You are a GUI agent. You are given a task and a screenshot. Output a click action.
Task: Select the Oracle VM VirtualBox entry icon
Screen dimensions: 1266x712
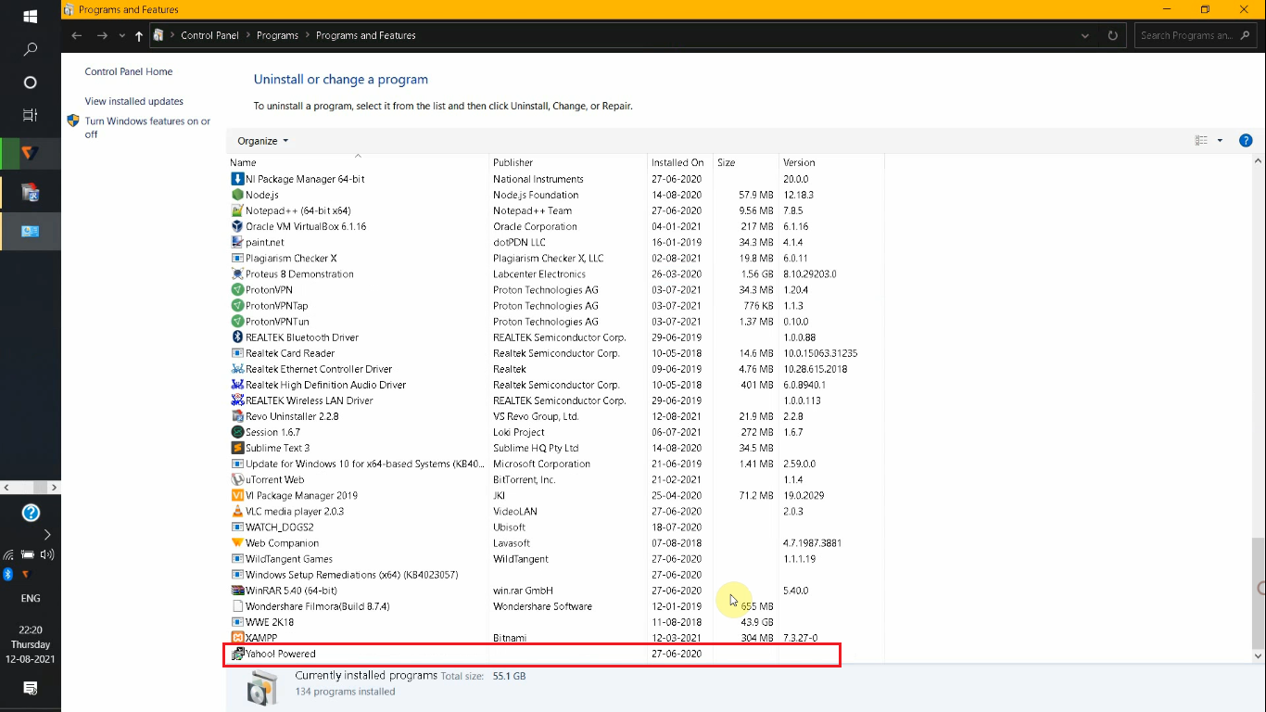(x=237, y=226)
